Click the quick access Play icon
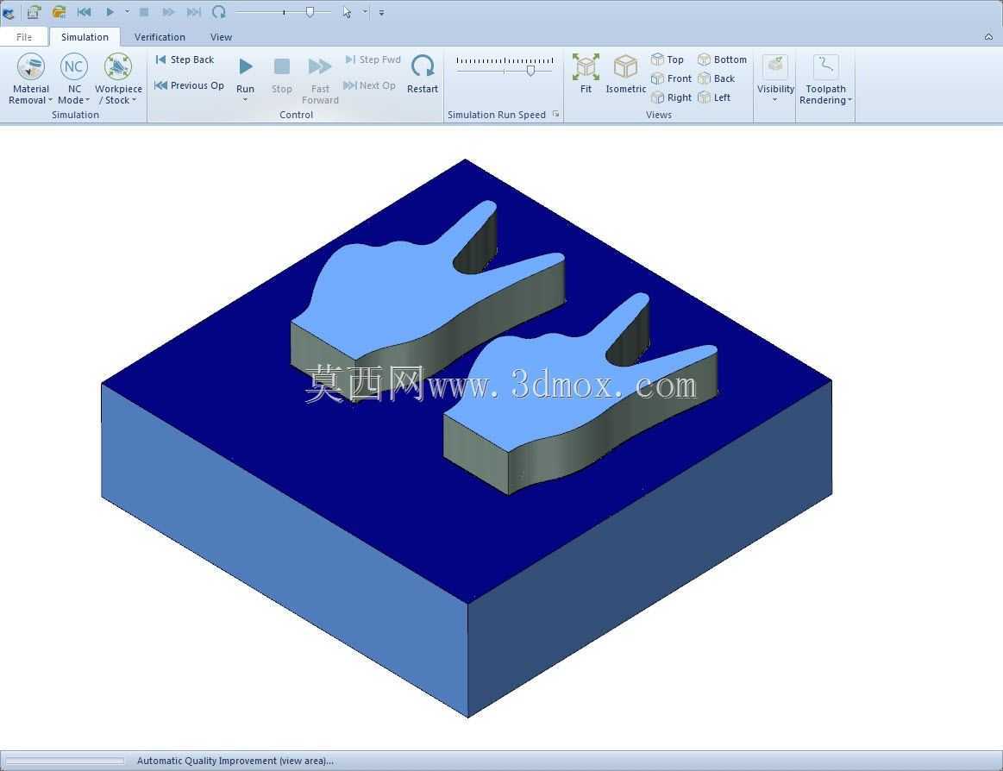1003x771 pixels. tap(110, 11)
